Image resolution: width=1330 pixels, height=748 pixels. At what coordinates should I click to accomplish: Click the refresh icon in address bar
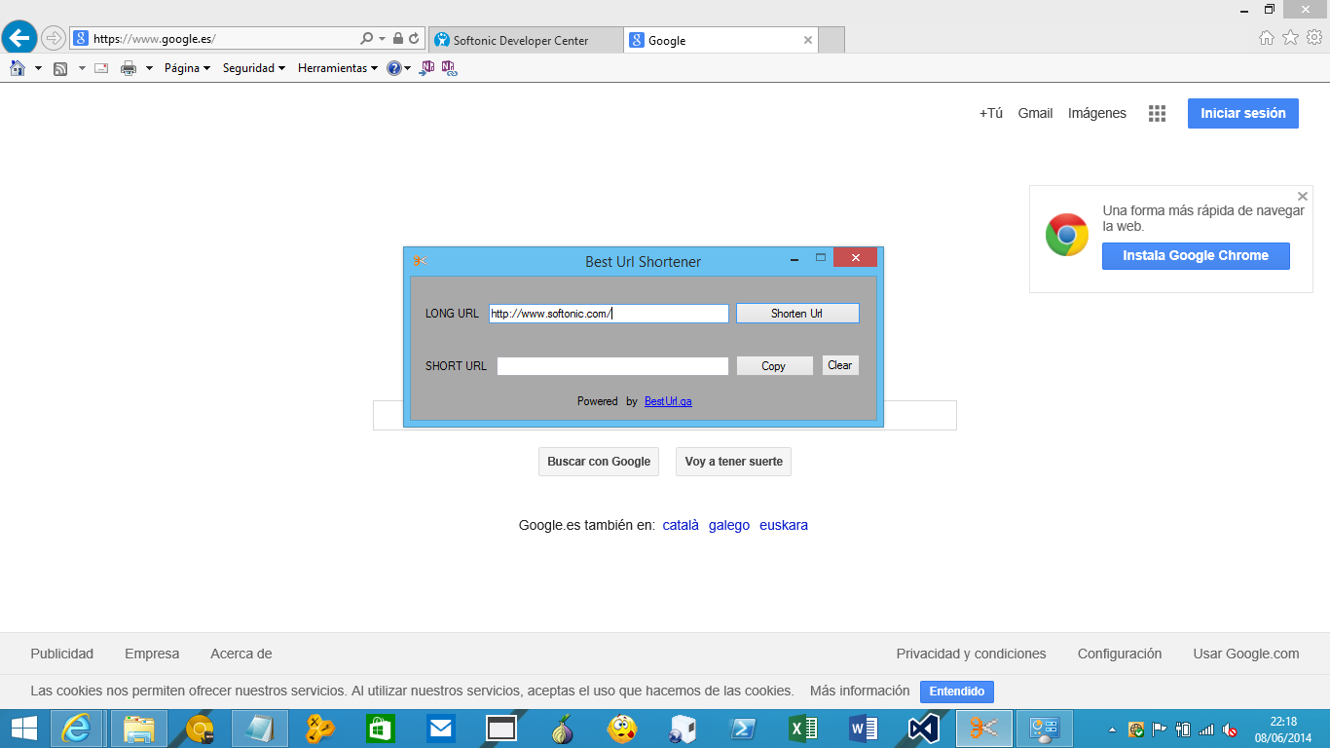414,39
